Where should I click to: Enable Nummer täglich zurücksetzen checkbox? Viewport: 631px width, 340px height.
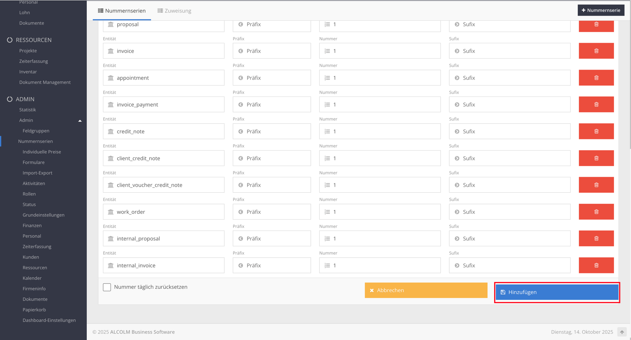pyautogui.click(x=107, y=287)
